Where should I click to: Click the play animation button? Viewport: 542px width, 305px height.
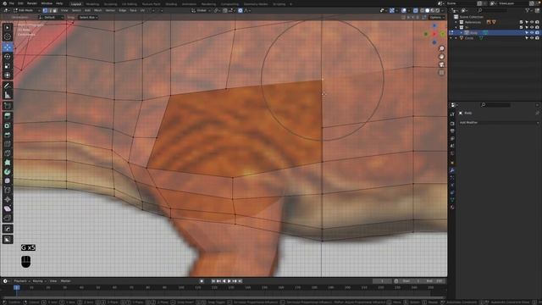[x=230, y=281]
